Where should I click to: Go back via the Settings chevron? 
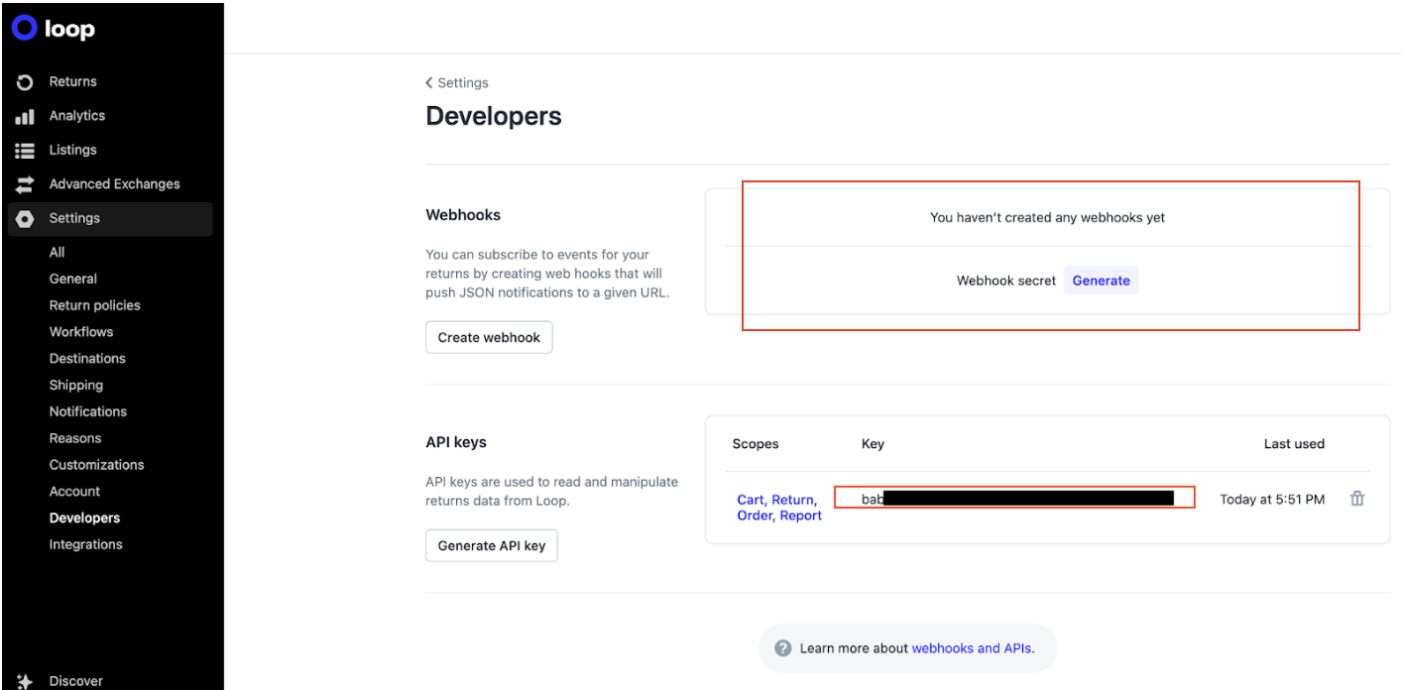pyautogui.click(x=429, y=83)
